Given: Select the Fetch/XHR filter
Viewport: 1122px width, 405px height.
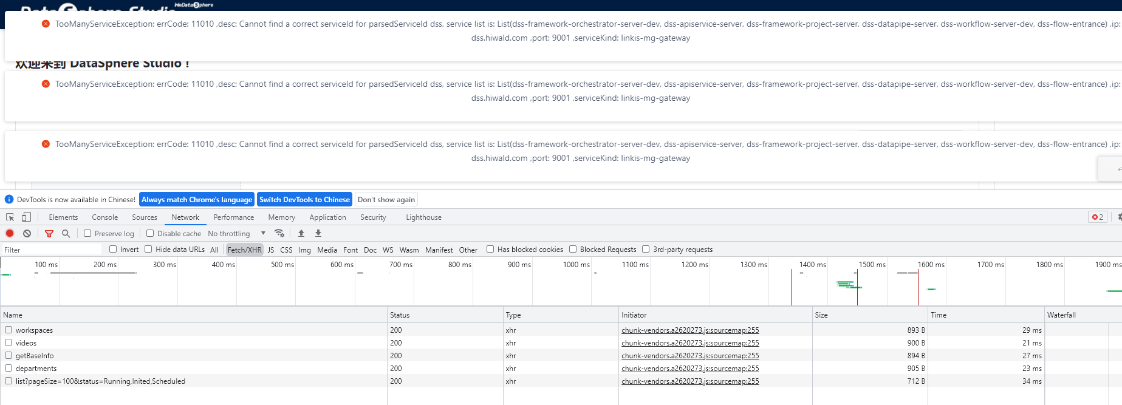Looking at the screenshot, I should point(245,250).
